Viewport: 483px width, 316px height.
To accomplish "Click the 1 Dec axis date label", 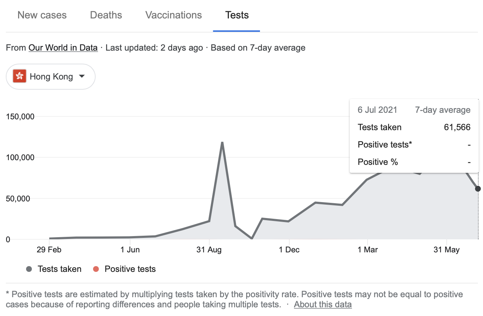I will pos(289,250).
